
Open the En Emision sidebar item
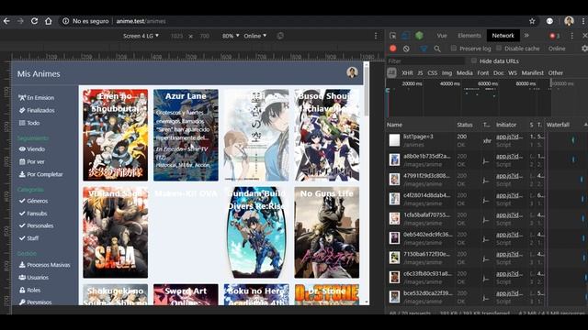pos(37,98)
